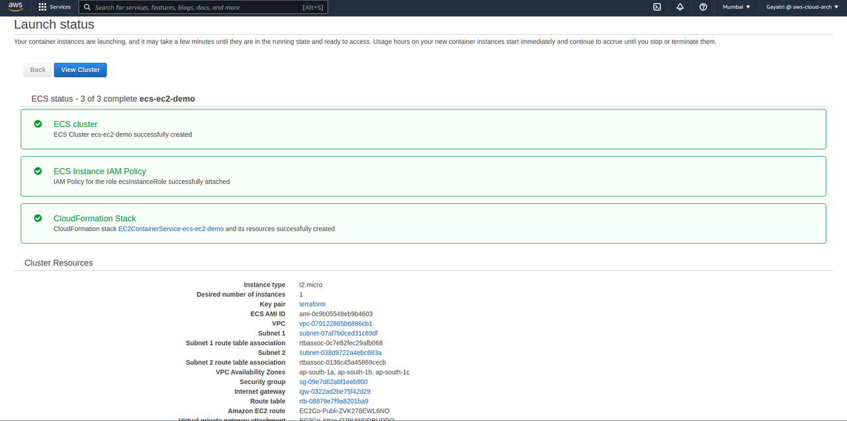847x421 pixels.
Task: Focus the services search field
Action: coord(203,7)
